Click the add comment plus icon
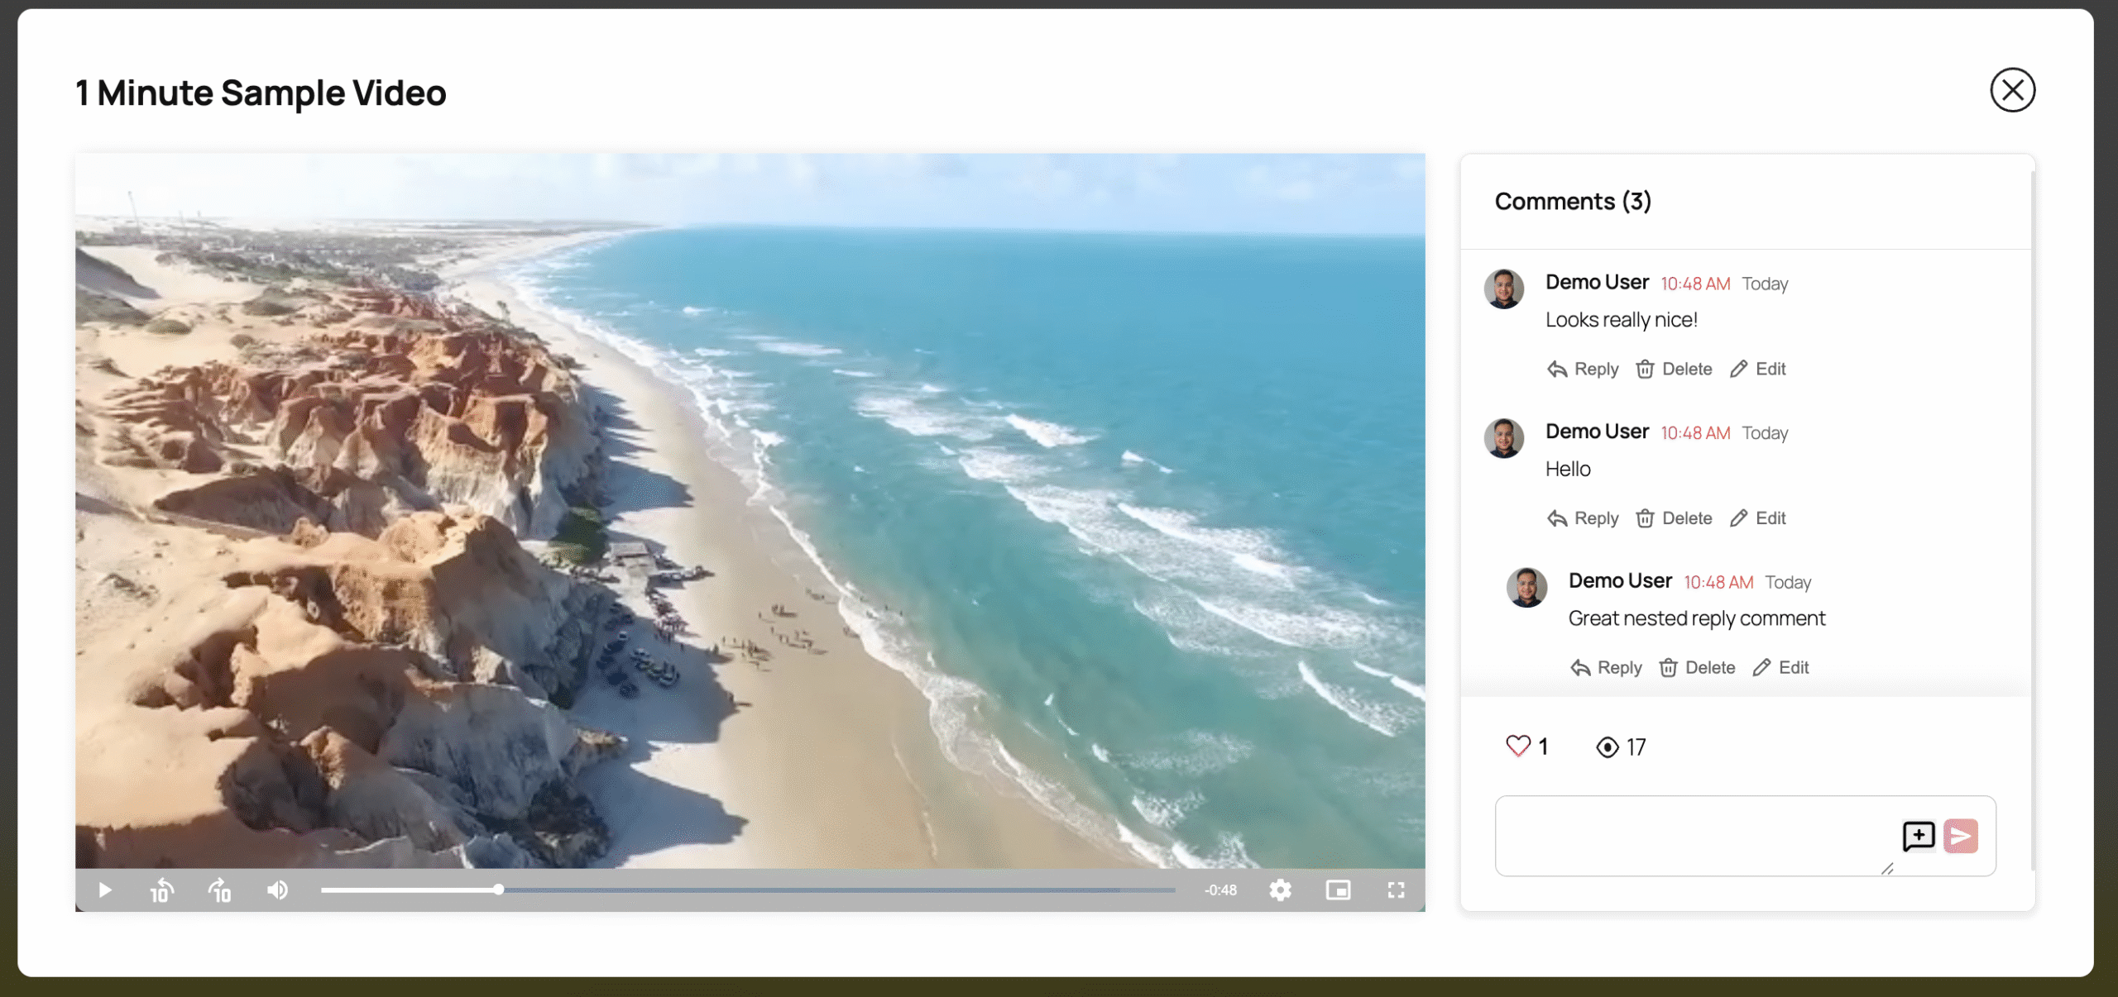 click(x=1918, y=836)
